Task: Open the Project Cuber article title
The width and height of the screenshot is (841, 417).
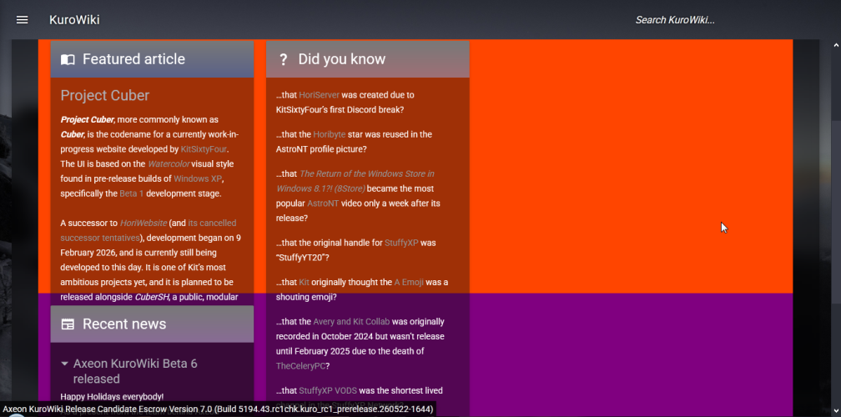Action: 104,95
